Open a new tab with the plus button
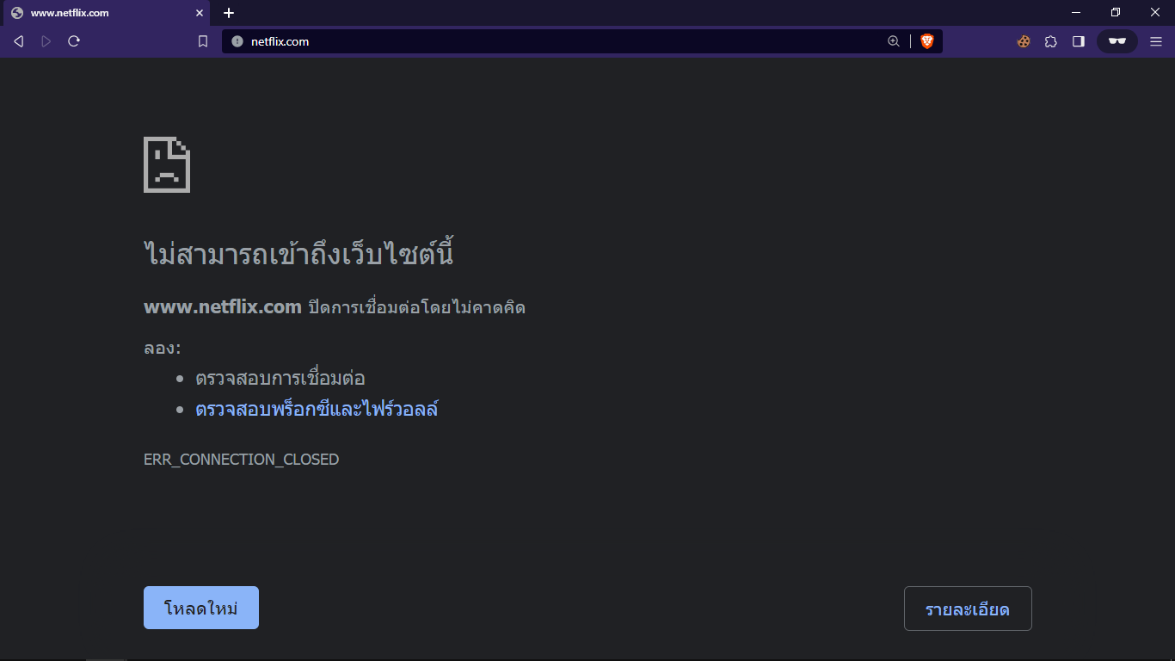 pyautogui.click(x=229, y=13)
